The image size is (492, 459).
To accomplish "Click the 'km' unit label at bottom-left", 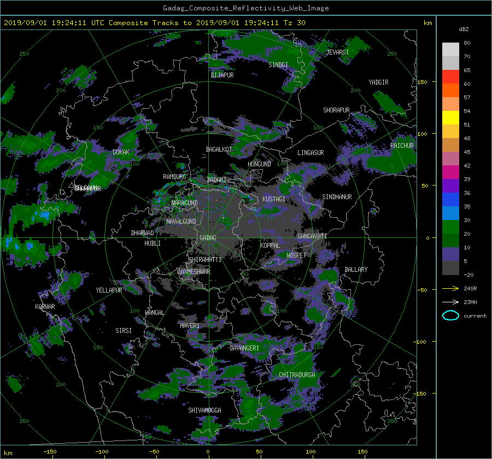I will [x=8, y=453].
